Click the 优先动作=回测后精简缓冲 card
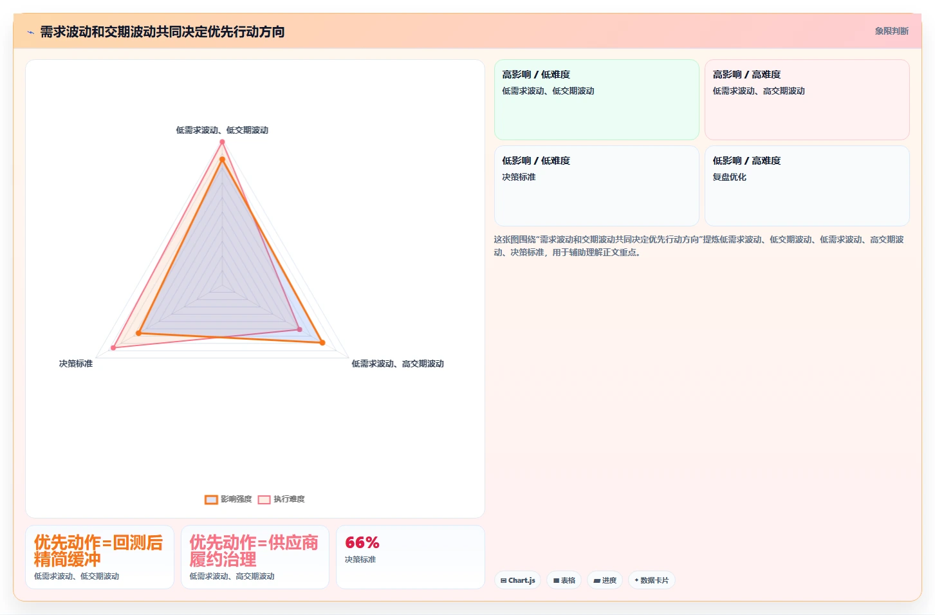The height and width of the screenshot is (615, 935). (100, 557)
